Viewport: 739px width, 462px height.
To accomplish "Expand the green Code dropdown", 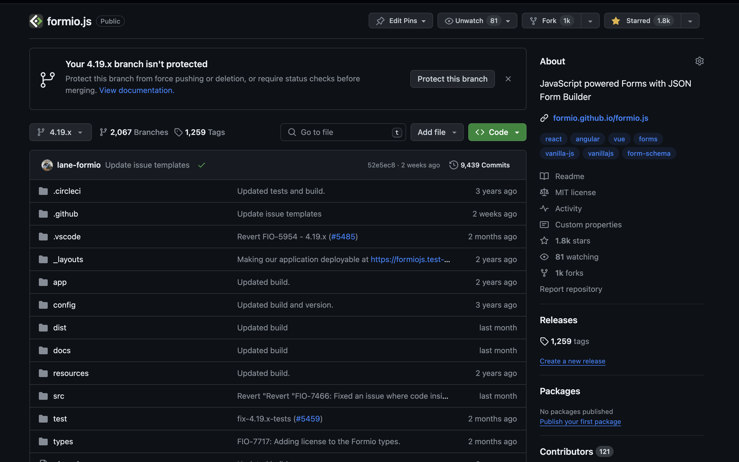I will point(497,132).
